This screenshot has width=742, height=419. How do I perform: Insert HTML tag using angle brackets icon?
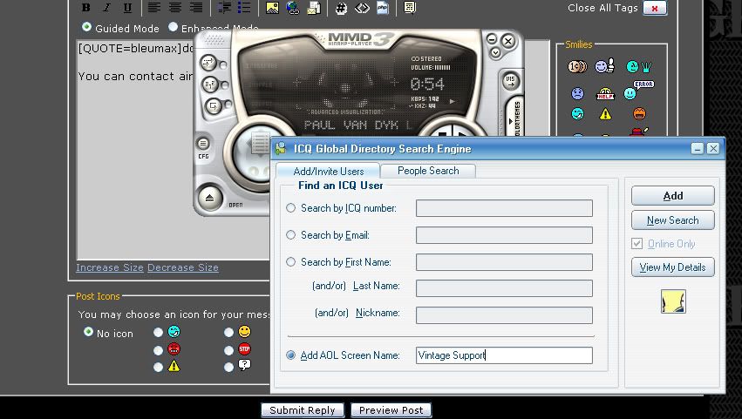[362, 8]
